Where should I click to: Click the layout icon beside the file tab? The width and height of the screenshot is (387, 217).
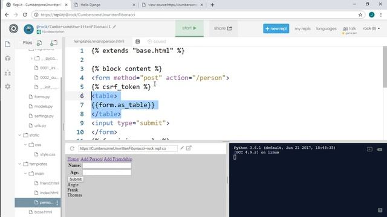[x=138, y=42]
